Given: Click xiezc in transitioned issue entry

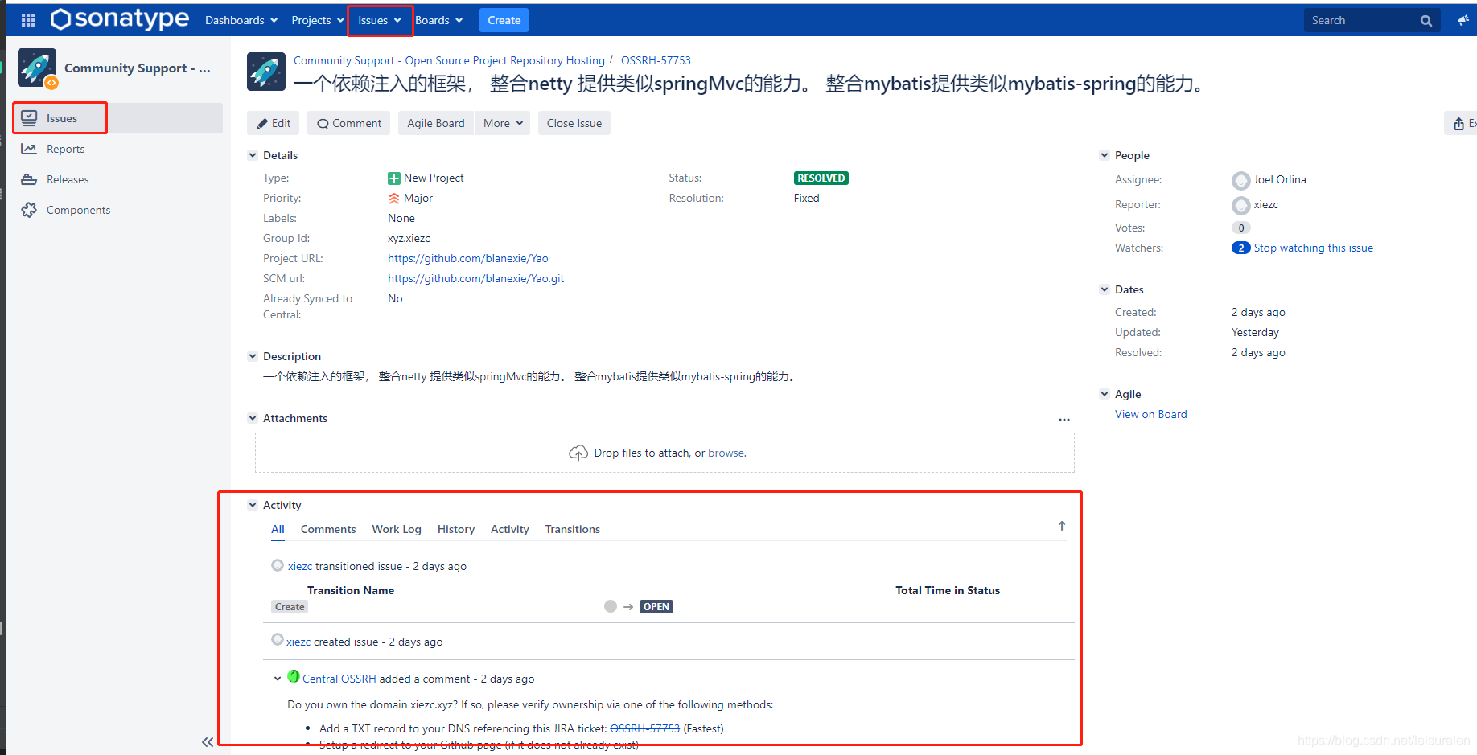Looking at the screenshot, I should (300, 566).
